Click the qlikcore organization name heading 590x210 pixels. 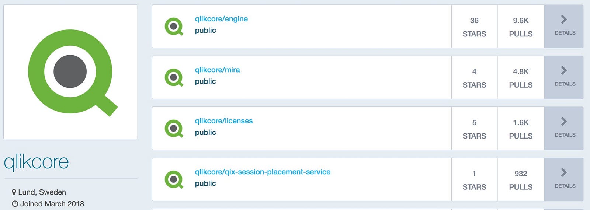(36, 162)
